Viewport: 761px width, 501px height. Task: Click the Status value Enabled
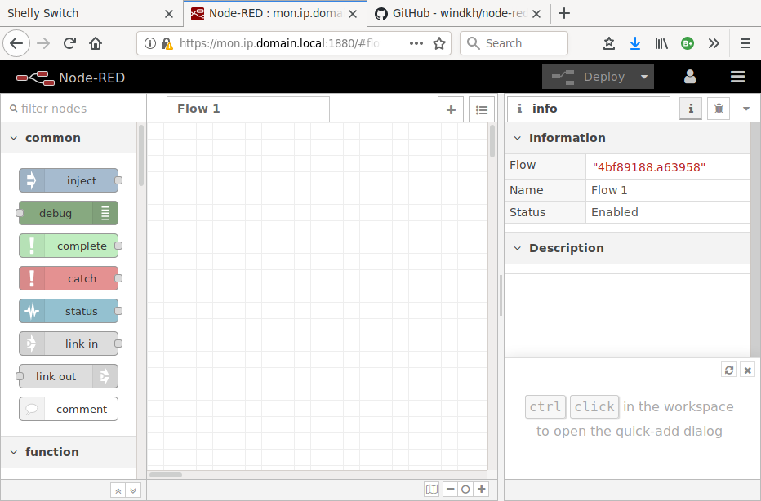614,212
